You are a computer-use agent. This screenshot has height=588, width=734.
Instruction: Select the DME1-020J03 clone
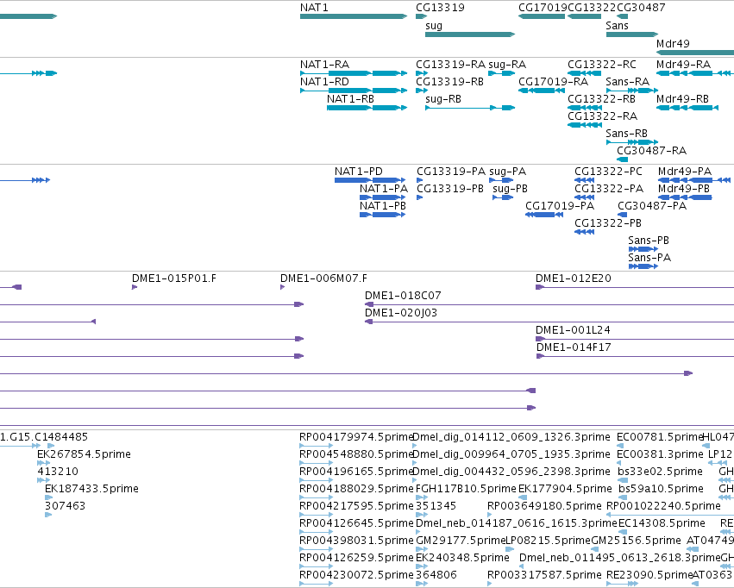point(549,322)
